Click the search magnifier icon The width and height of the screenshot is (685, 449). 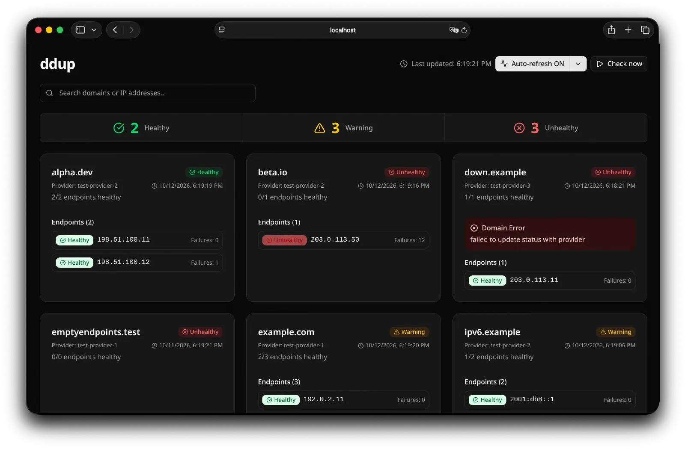pyautogui.click(x=50, y=93)
